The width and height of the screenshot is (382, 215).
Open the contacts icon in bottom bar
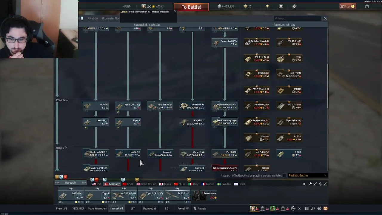click(313, 208)
